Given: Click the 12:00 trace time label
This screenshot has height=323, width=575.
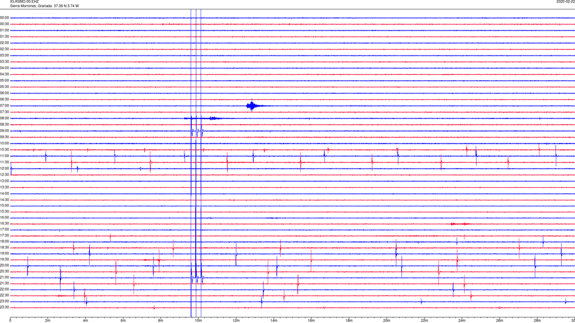Looking at the screenshot, I should pos(4,169).
